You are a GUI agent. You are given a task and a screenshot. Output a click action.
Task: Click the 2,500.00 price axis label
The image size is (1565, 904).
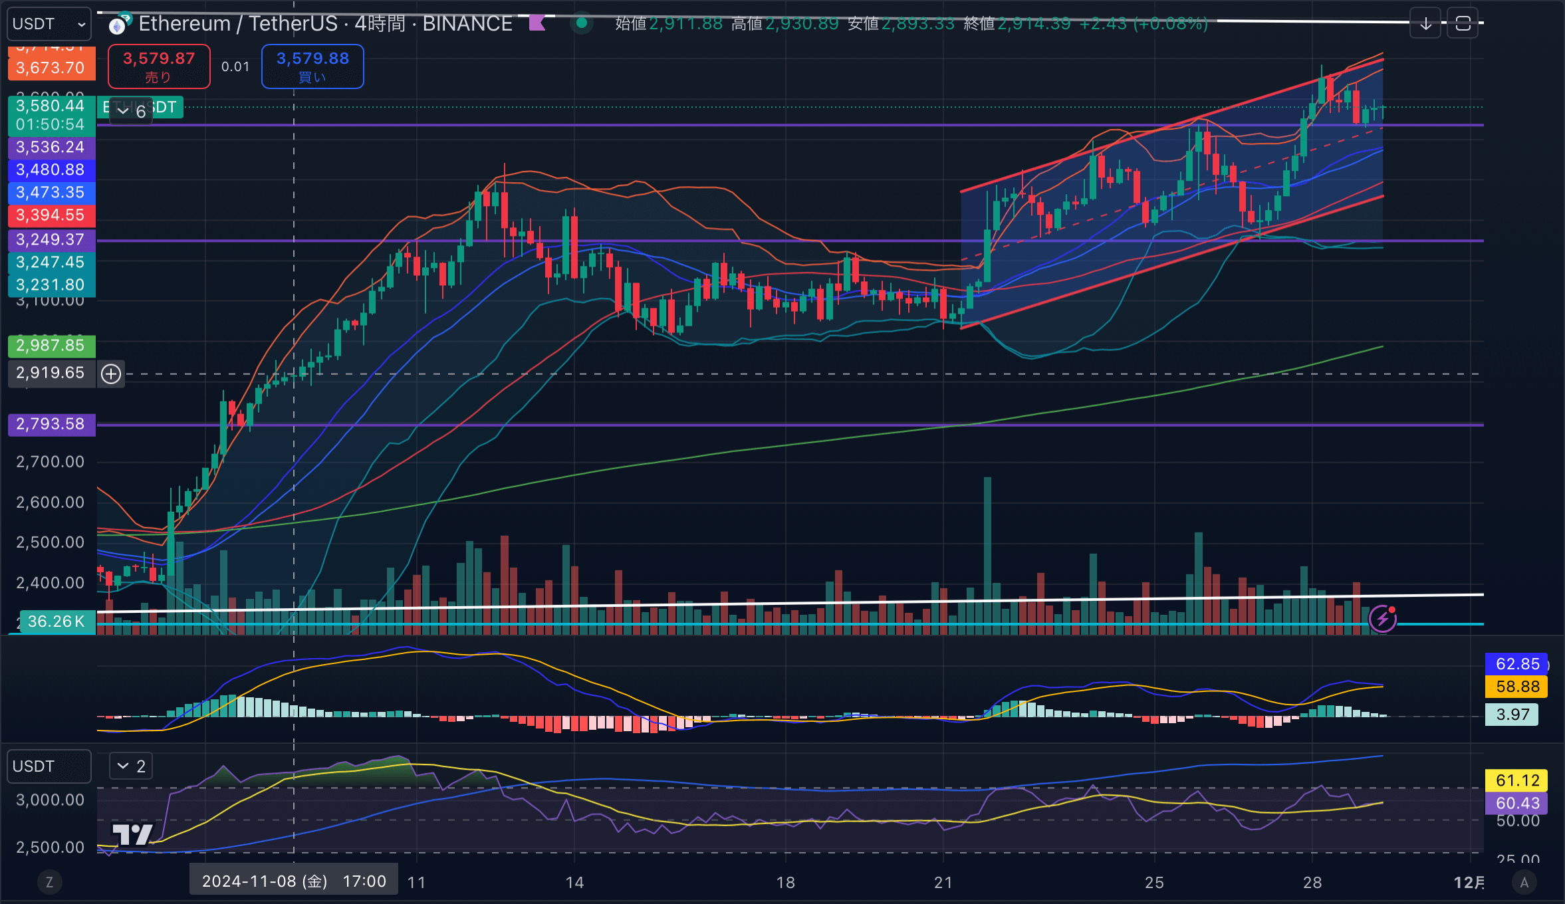coord(51,542)
